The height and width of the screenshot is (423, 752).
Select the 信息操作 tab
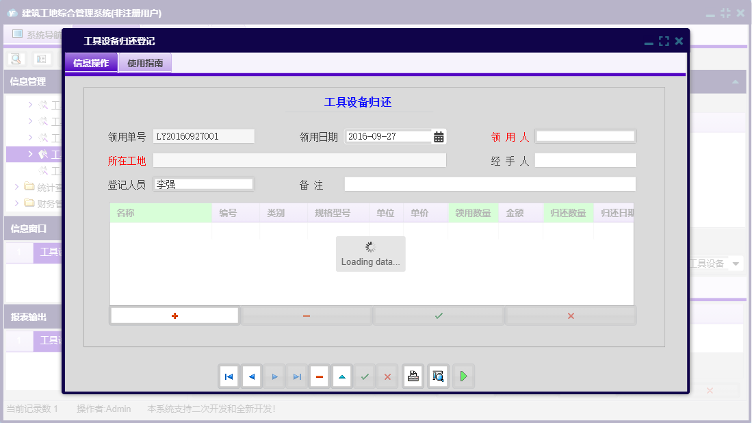(x=90, y=62)
